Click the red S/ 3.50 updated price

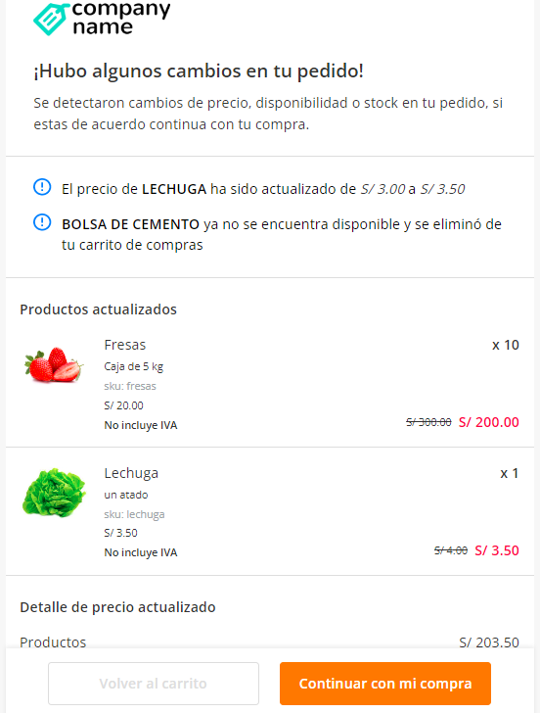[x=497, y=550]
